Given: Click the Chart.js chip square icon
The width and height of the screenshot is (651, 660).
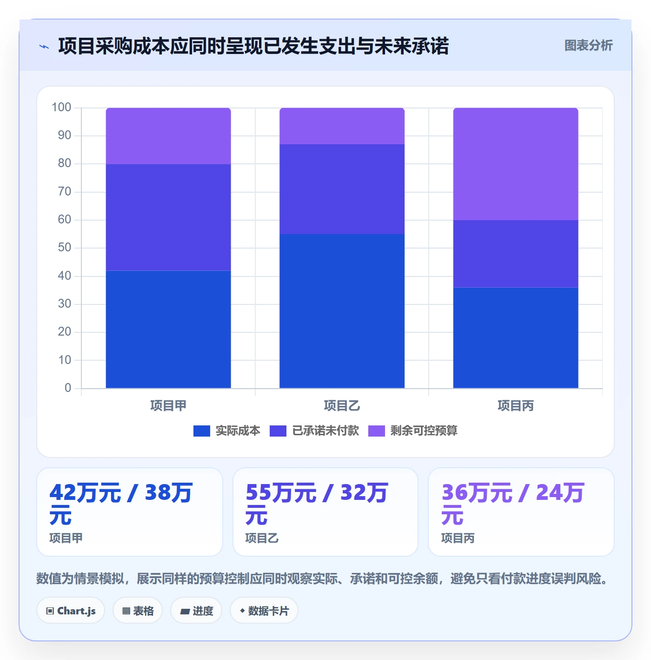Looking at the screenshot, I should [x=50, y=611].
